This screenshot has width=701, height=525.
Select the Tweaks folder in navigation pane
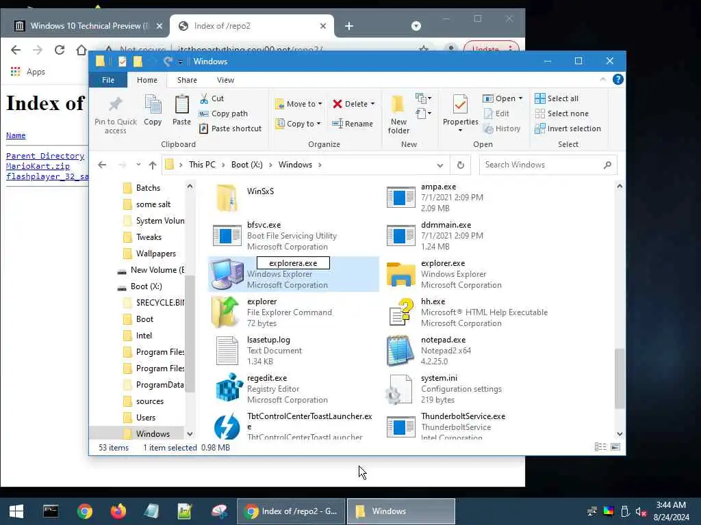point(149,237)
